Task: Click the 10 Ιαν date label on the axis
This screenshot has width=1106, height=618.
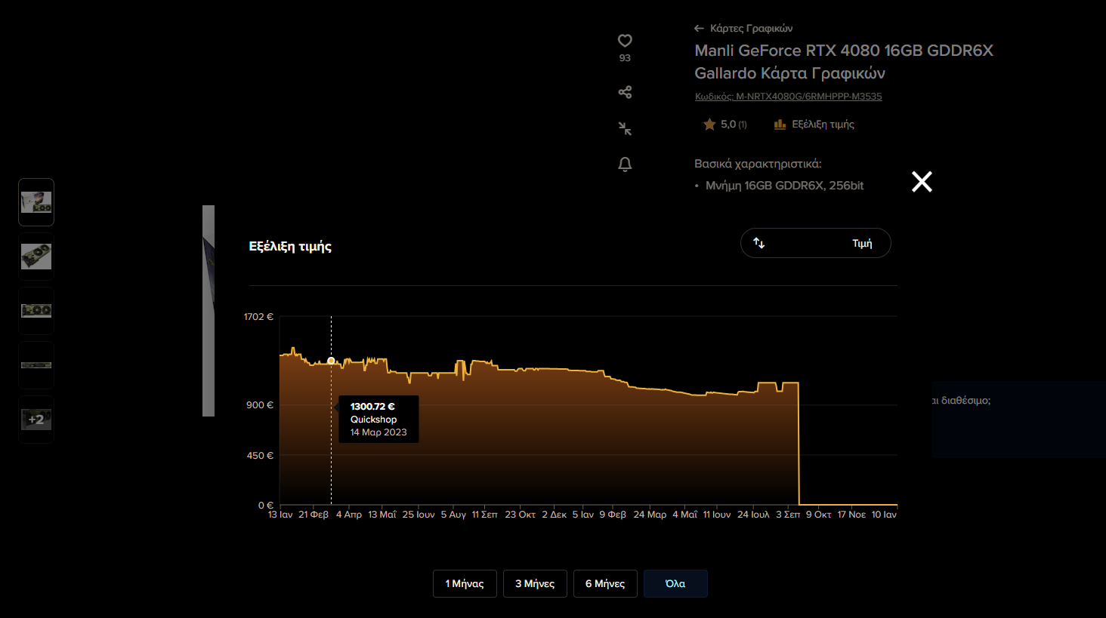Action: (884, 515)
